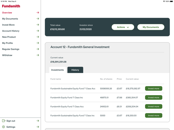The width and height of the screenshot is (174, 130).
Task: Click the status bar clock 6:16 PM
Action: click(4, 1)
